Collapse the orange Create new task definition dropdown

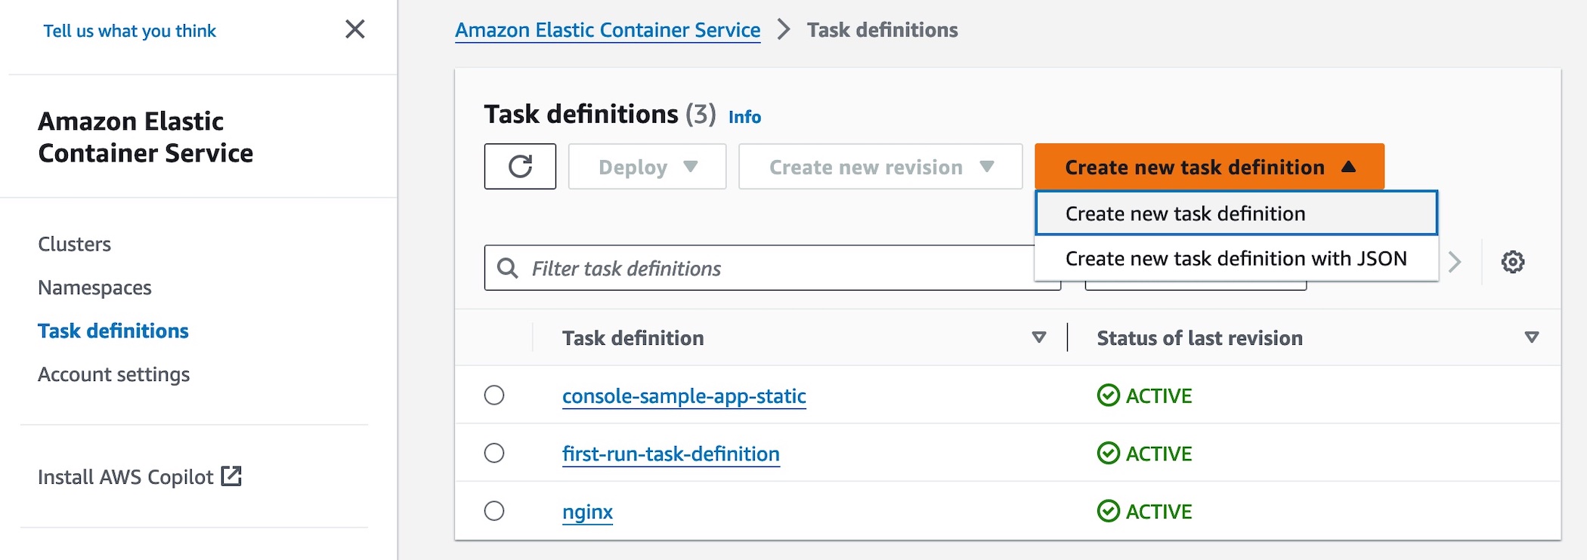[x=1209, y=167]
